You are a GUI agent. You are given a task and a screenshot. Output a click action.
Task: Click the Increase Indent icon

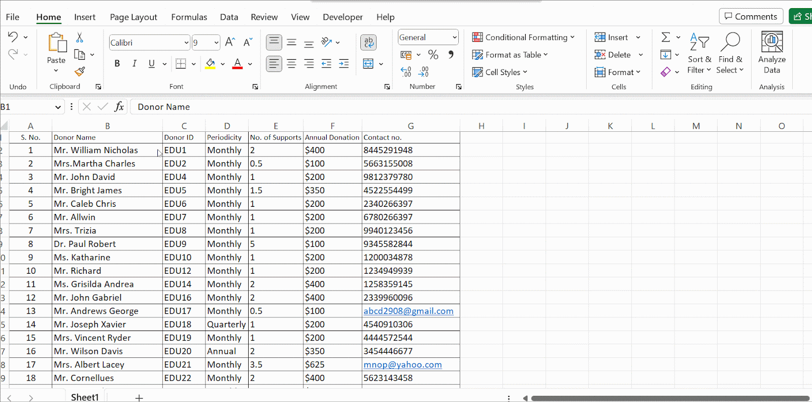click(x=344, y=64)
